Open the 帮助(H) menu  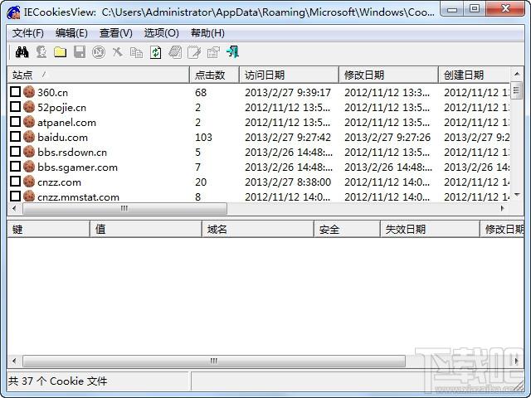click(207, 33)
